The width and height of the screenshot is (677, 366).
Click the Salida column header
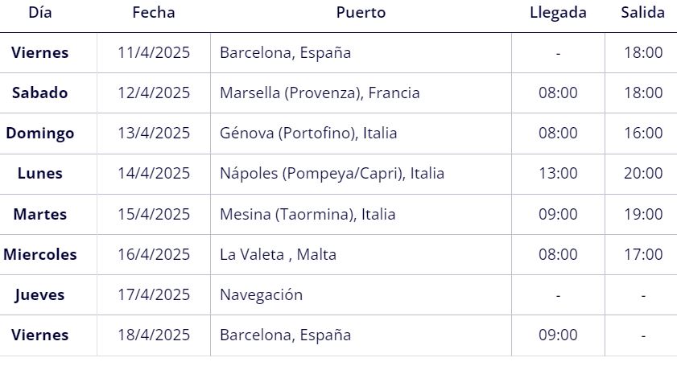pyautogui.click(x=643, y=13)
